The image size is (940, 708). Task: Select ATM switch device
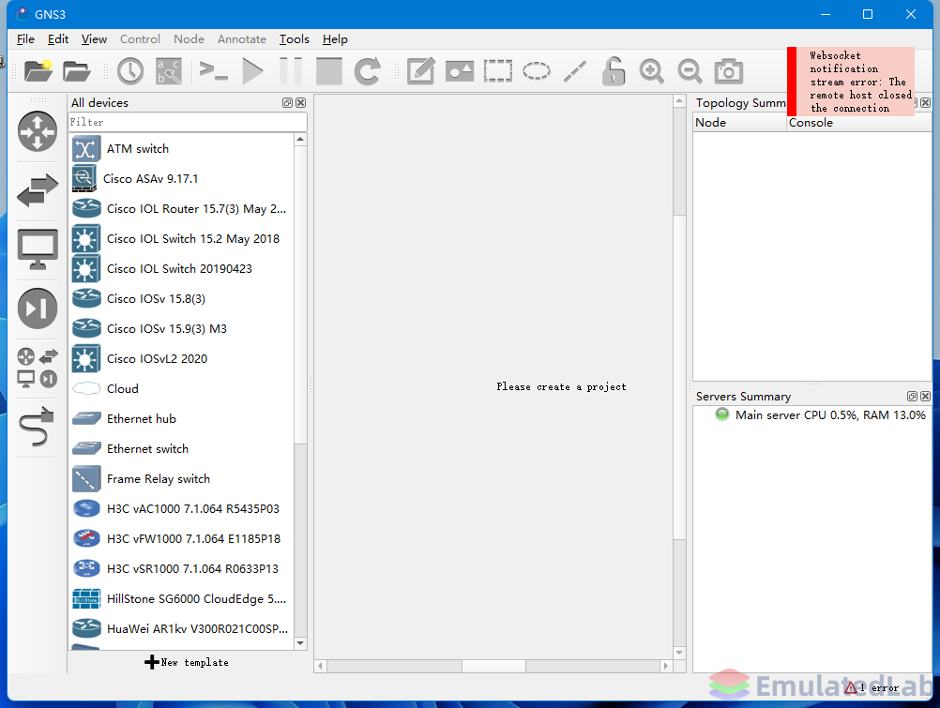pos(182,149)
